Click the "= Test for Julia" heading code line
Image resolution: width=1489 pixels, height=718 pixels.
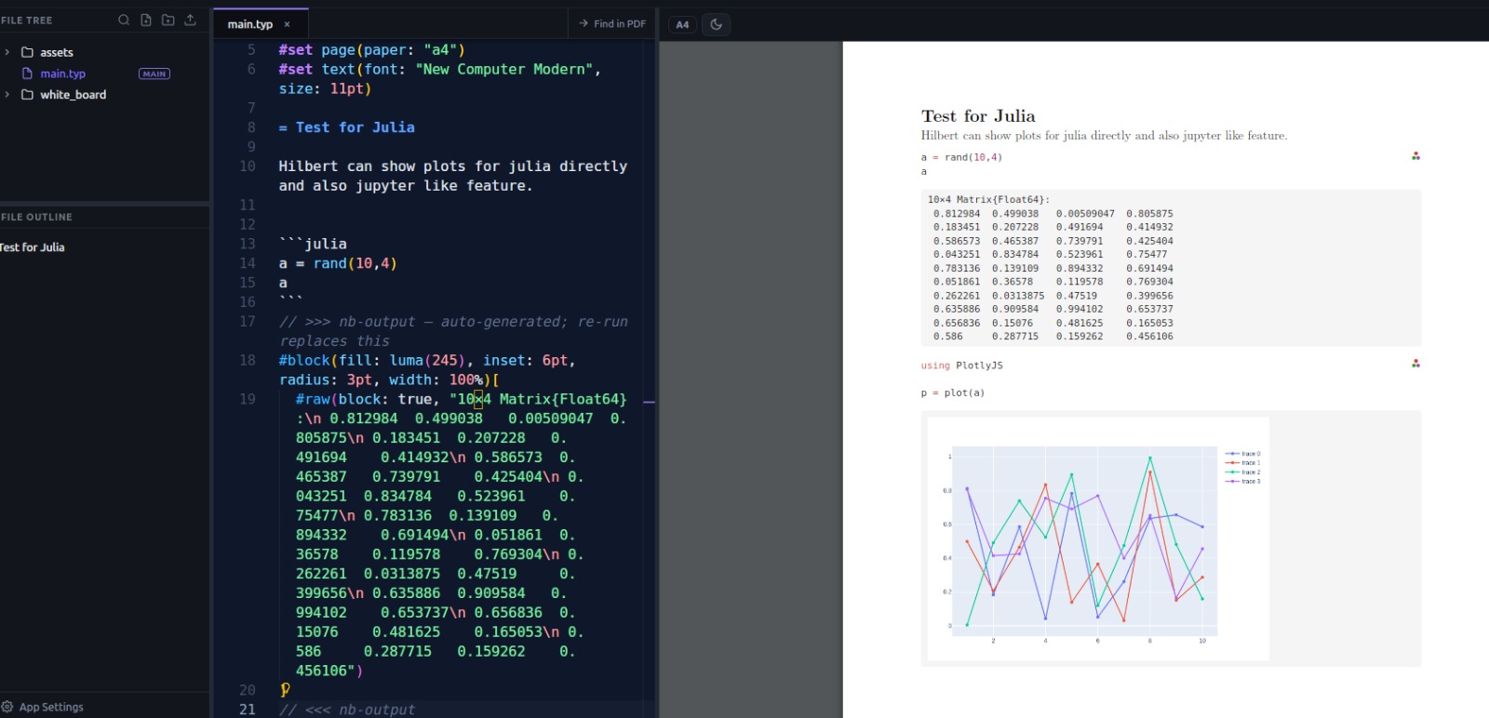(346, 127)
